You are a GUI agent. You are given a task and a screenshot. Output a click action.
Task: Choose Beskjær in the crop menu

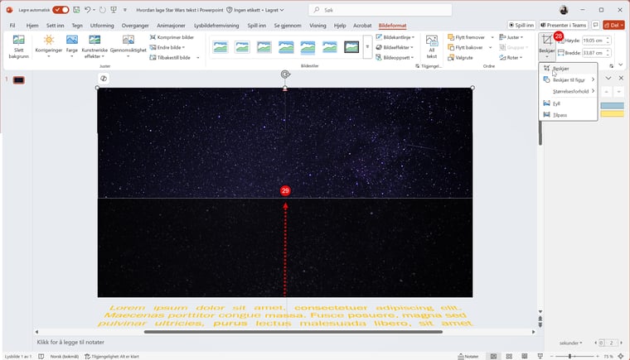coord(568,69)
